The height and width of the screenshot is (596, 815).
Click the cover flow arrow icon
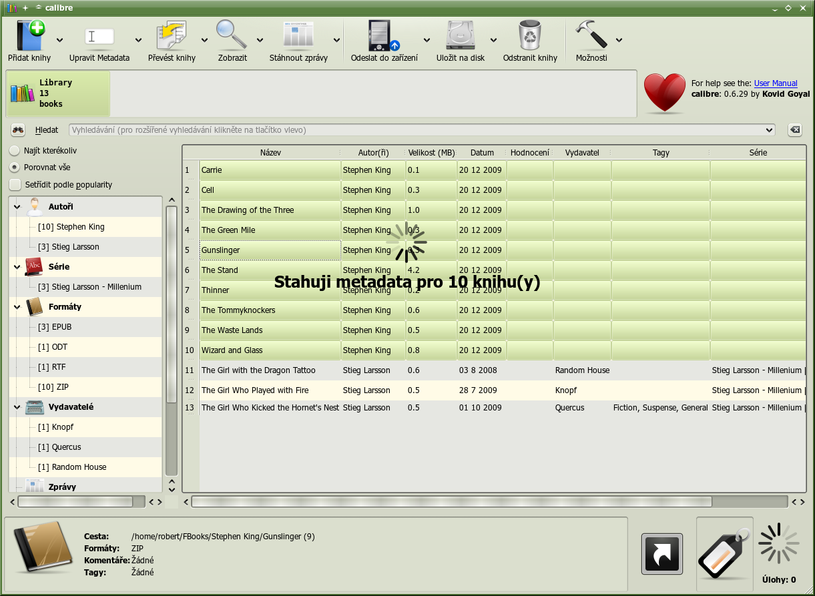coord(662,554)
